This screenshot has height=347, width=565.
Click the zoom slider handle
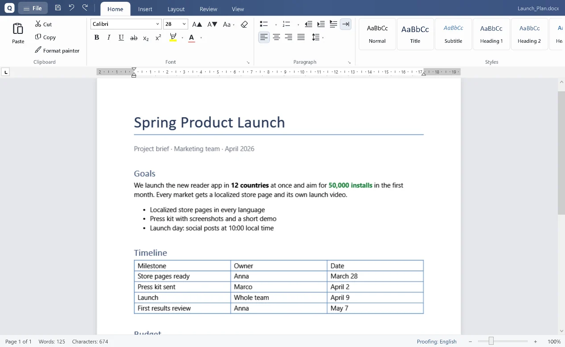click(491, 341)
